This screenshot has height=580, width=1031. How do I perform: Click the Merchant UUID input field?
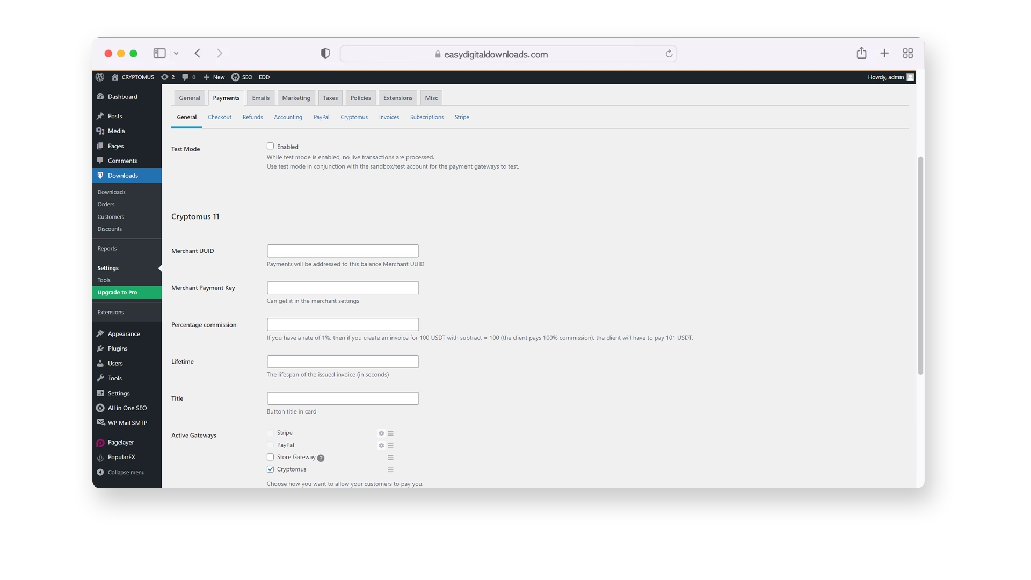343,251
